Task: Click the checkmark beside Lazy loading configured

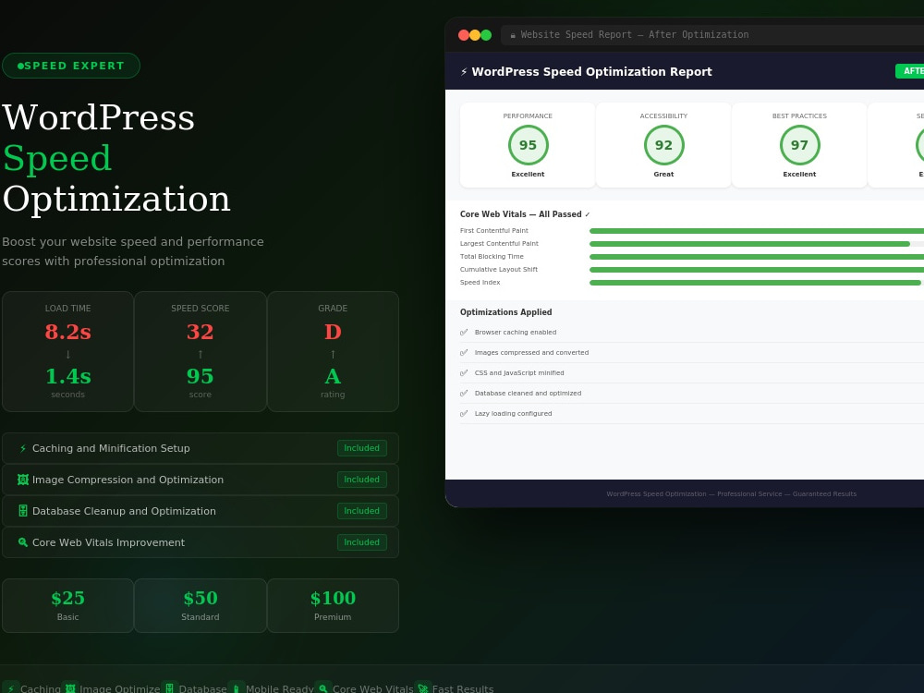Action: 465,414
